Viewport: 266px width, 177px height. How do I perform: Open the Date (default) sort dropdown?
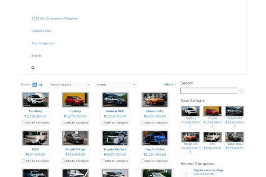(70, 85)
